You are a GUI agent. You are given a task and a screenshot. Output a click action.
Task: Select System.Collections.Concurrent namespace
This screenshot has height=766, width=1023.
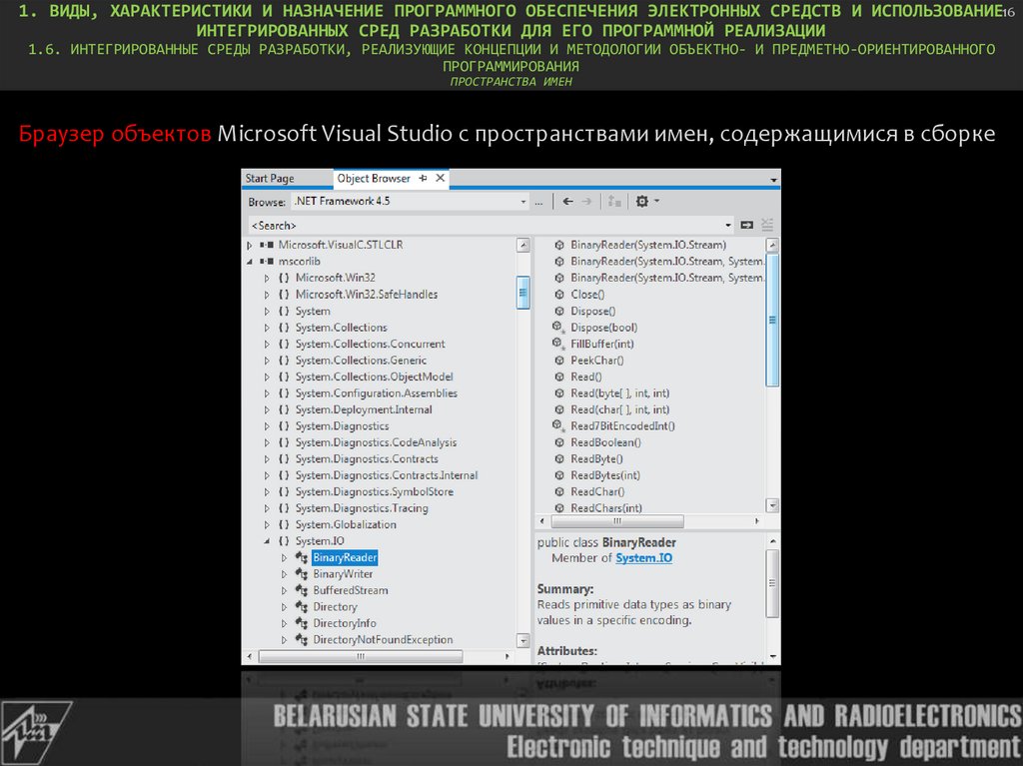(x=370, y=344)
